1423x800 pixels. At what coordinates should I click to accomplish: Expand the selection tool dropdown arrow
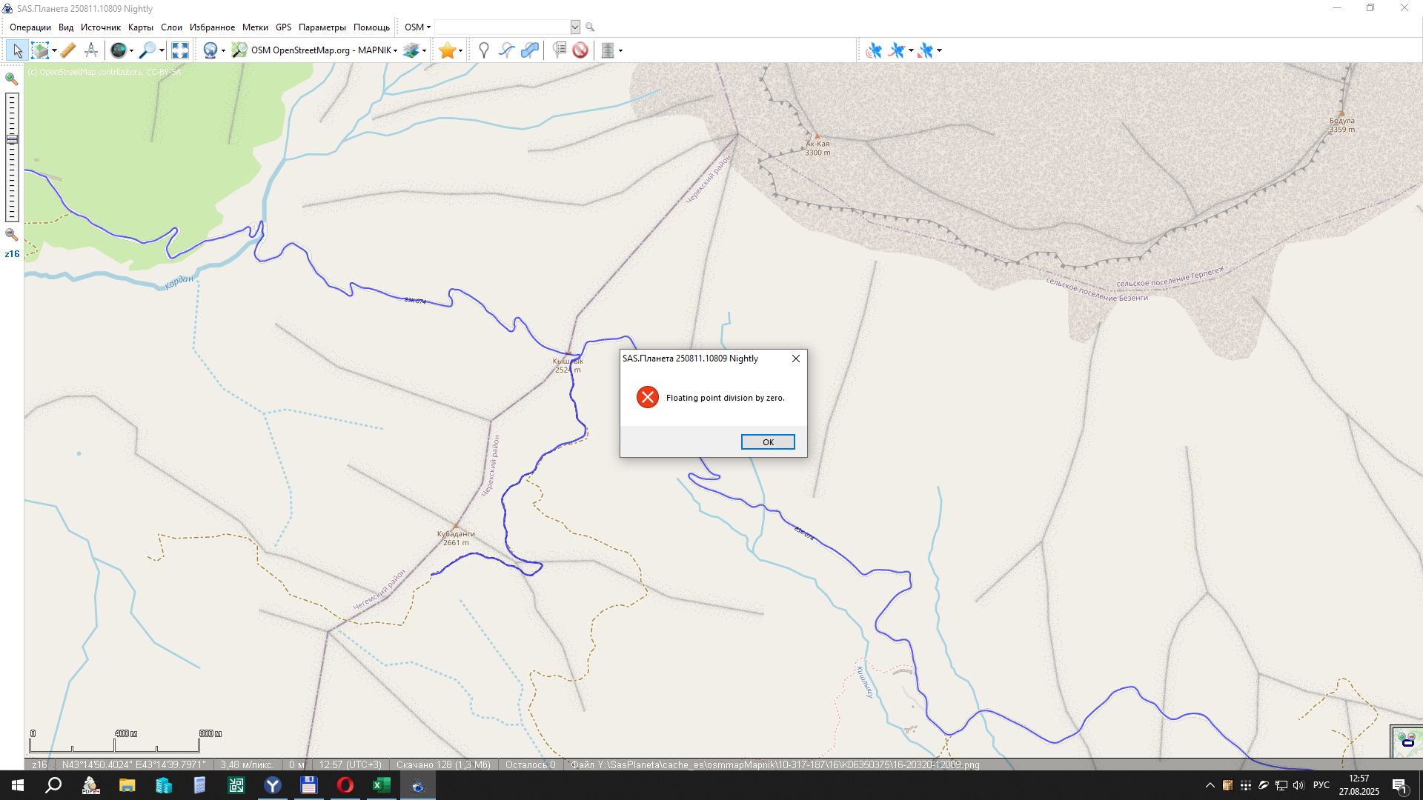click(54, 51)
